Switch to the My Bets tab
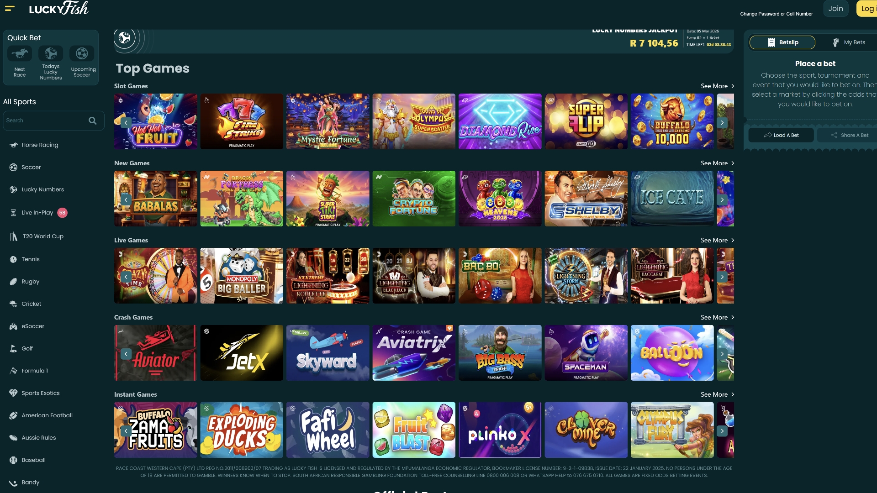This screenshot has height=493, width=877. pyautogui.click(x=849, y=42)
